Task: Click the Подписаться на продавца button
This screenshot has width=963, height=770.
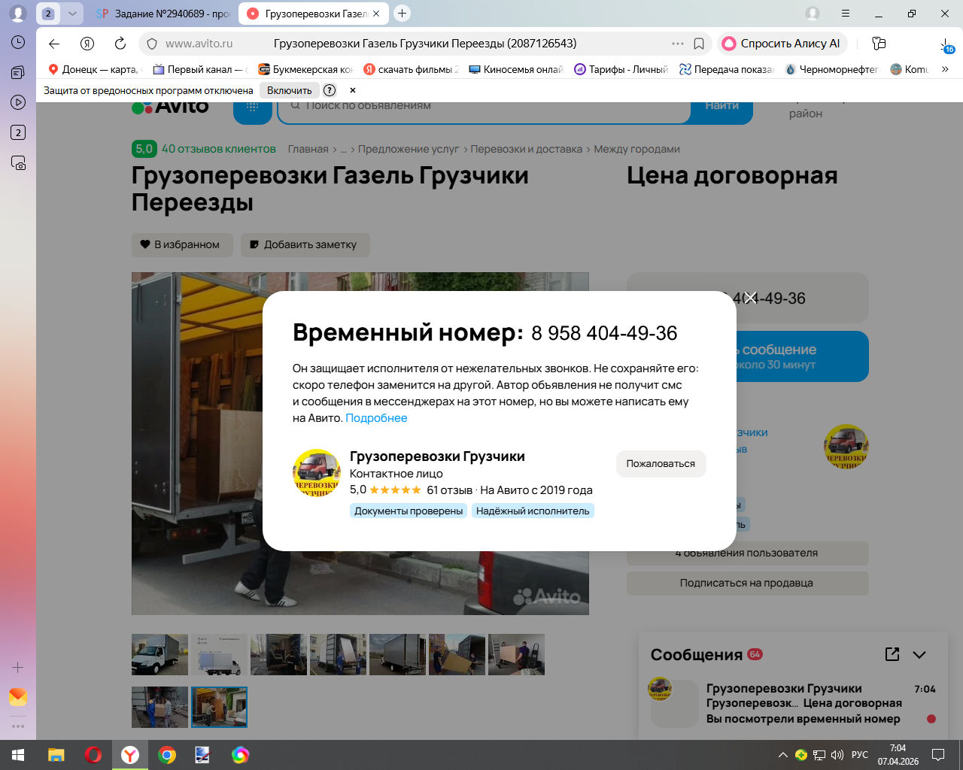Action: coord(747,583)
